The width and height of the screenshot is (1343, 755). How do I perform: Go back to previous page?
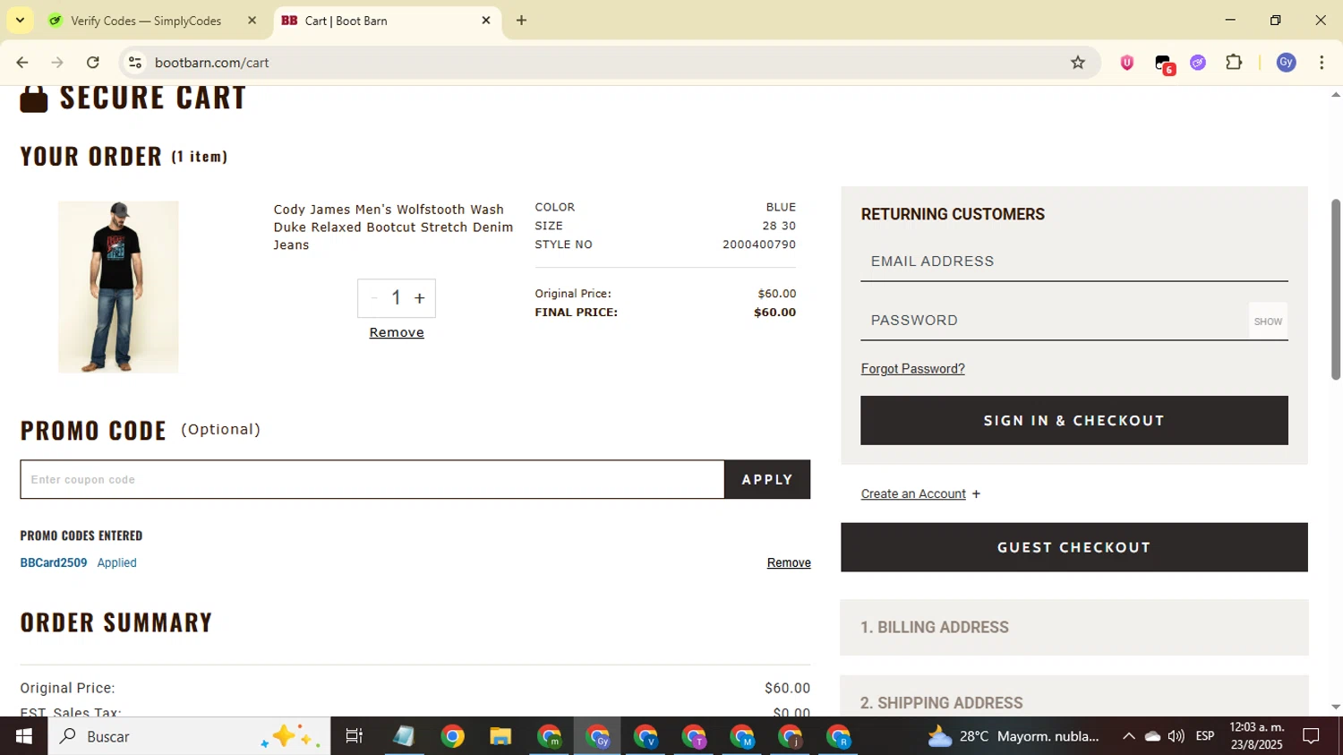(22, 63)
